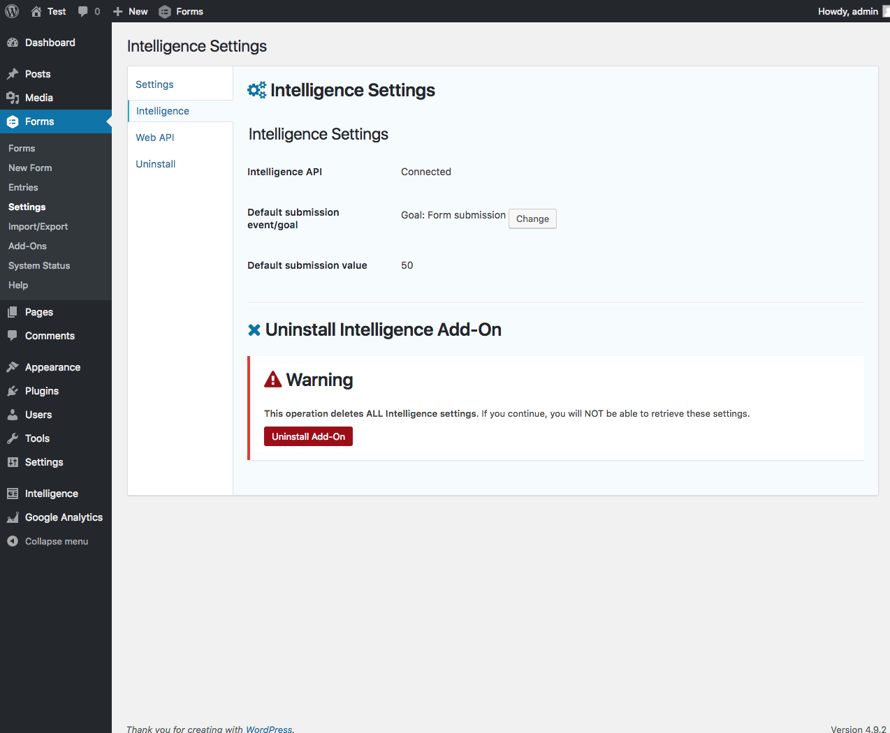Open Dashboard label in sidebar

tap(50, 43)
